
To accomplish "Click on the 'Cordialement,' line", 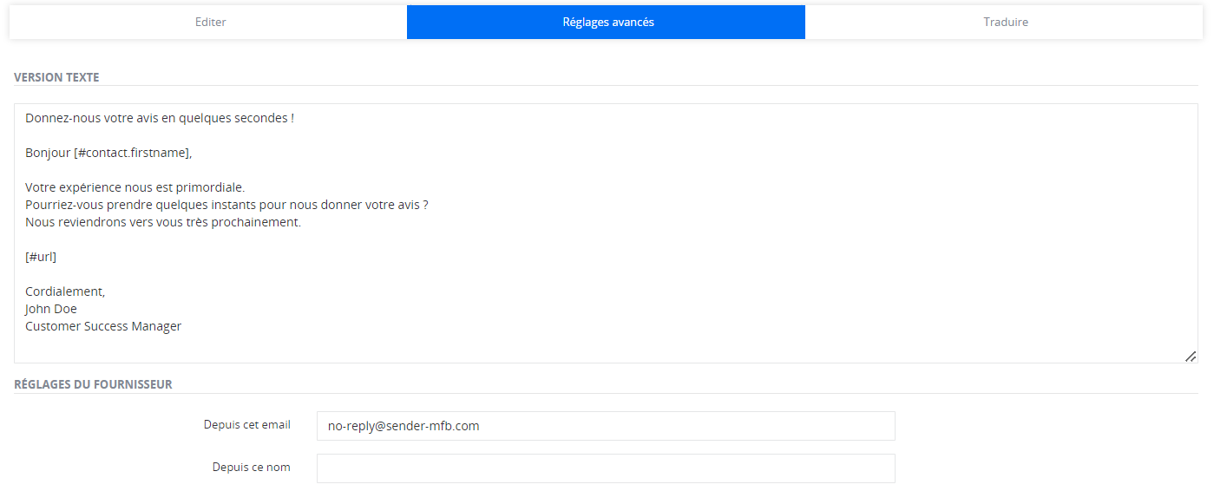I will tap(65, 291).
